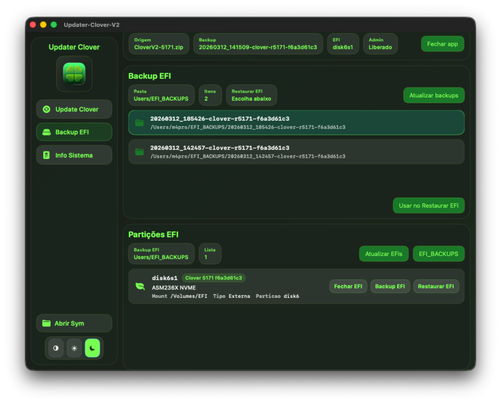
Task: Click the Atualizar backups button
Action: click(434, 95)
